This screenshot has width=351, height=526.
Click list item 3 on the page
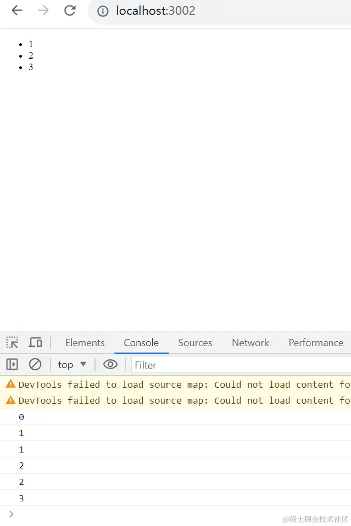[x=31, y=67]
